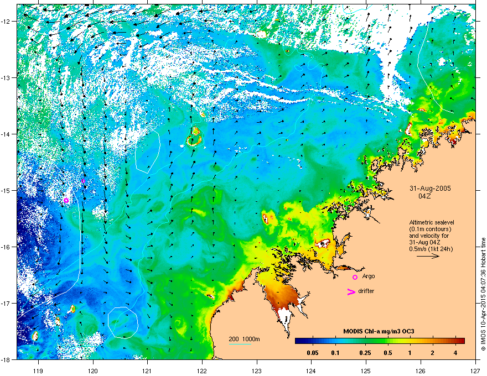The image size is (487, 376).
Task: Click colorbar value 0.25
Action: click(365, 353)
